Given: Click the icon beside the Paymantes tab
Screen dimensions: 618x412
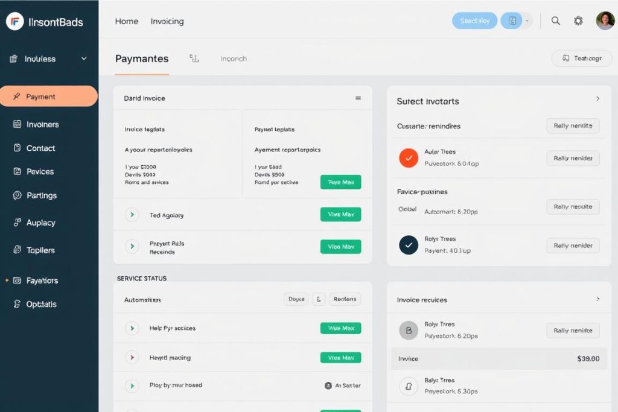Looking at the screenshot, I should pos(194,59).
